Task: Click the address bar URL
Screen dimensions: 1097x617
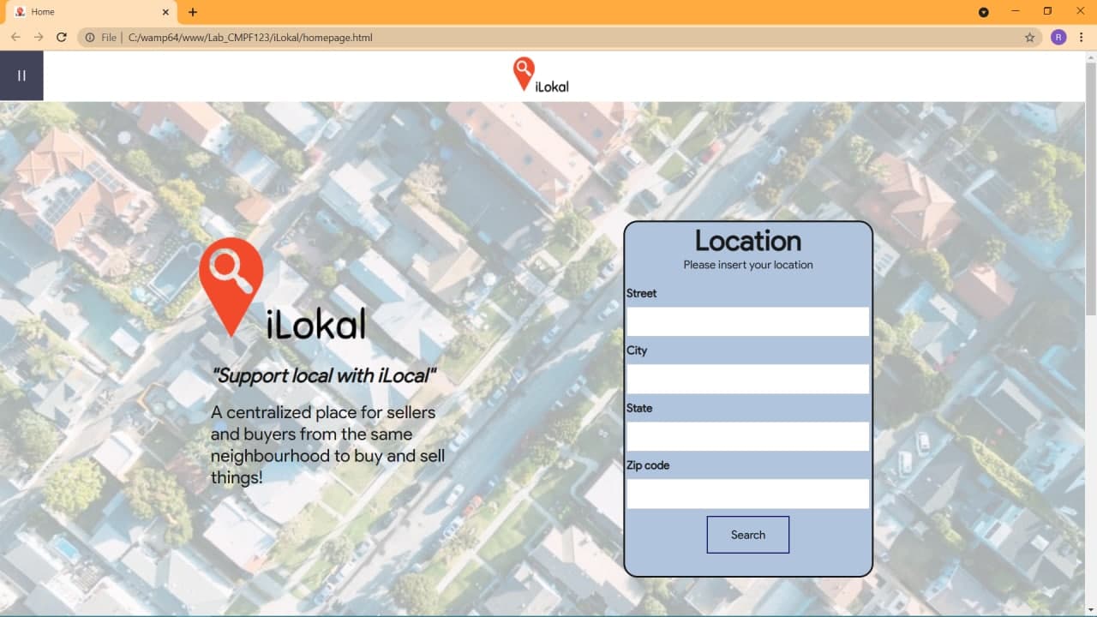Action: click(x=250, y=38)
